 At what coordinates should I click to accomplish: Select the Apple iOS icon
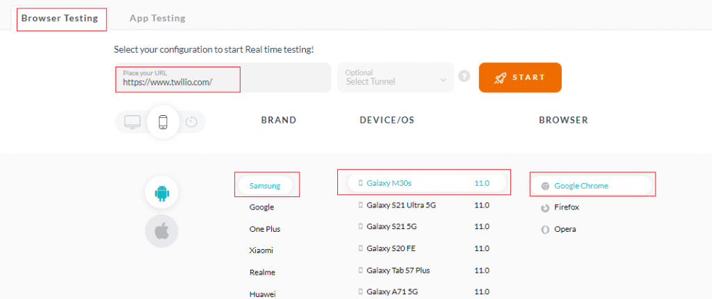pyautogui.click(x=161, y=232)
